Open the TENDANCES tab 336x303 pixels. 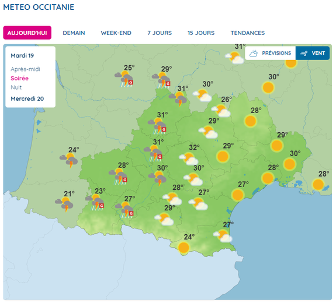point(248,33)
